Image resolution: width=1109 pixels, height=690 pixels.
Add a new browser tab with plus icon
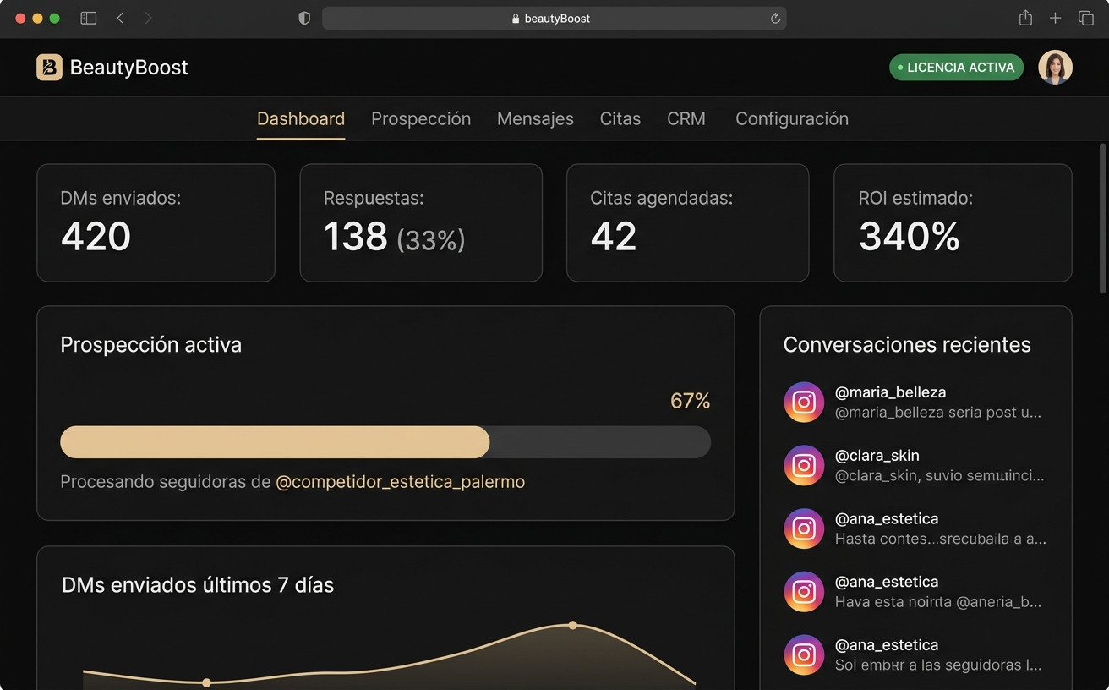coord(1055,18)
